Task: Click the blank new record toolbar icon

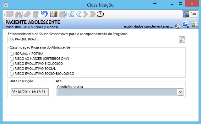Action: (x=9, y=14)
